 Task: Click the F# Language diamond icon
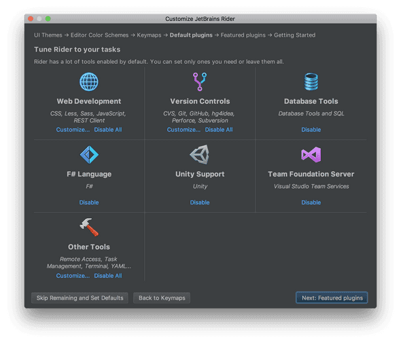click(89, 155)
